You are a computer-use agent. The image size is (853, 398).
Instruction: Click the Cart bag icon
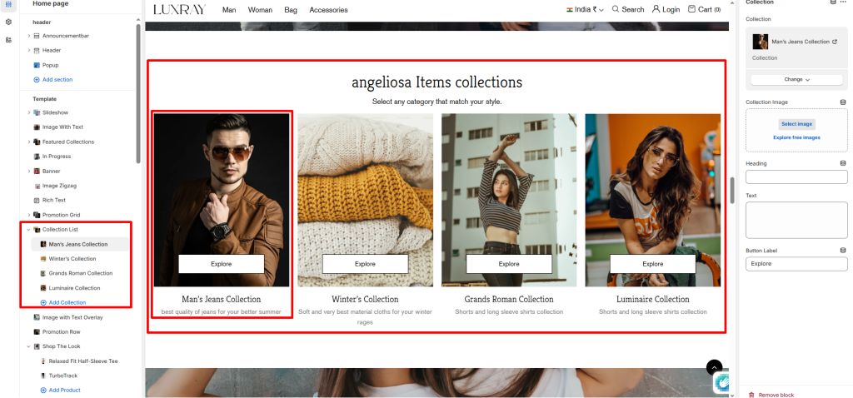tap(691, 9)
